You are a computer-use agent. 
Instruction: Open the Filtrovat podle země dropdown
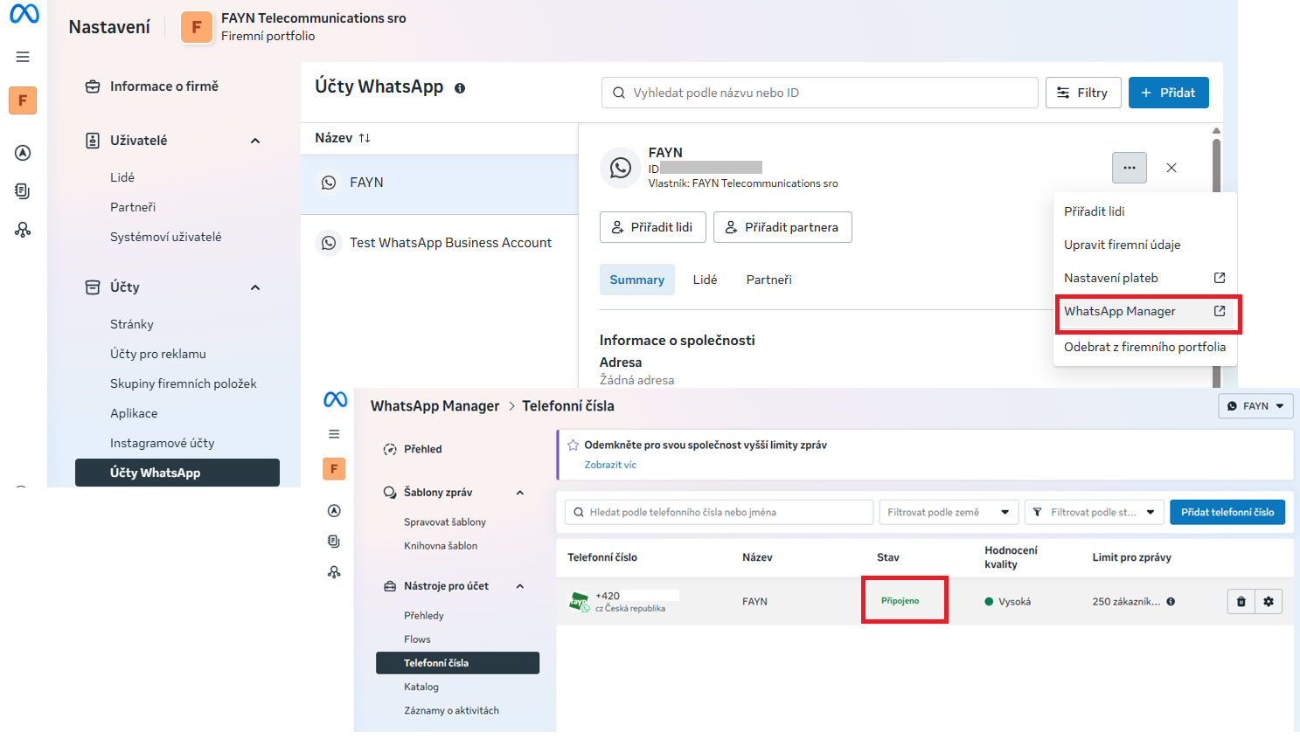coord(948,512)
